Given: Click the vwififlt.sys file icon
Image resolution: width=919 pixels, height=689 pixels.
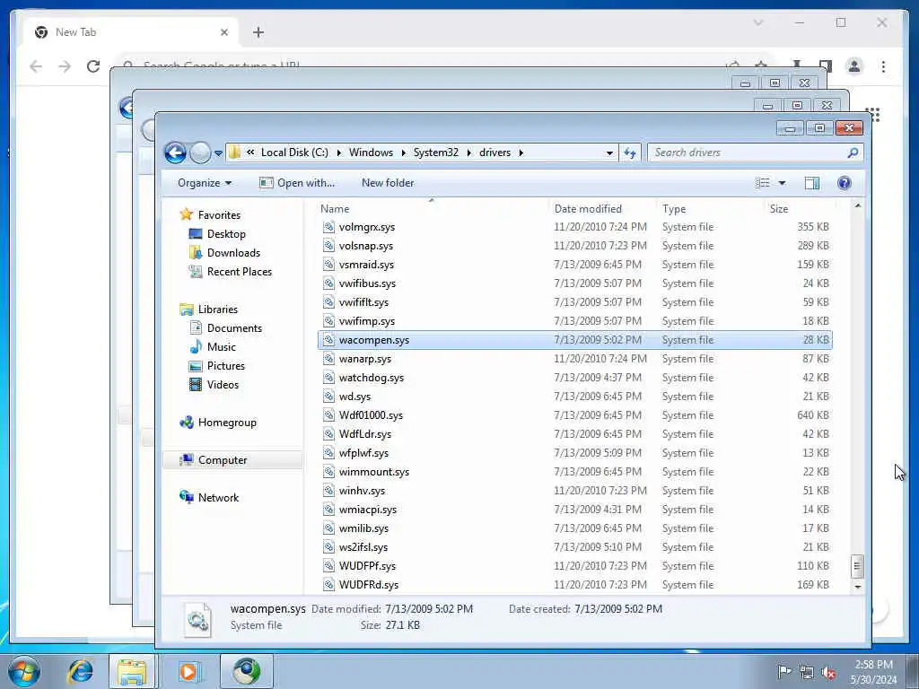Looking at the screenshot, I should click(x=328, y=302).
